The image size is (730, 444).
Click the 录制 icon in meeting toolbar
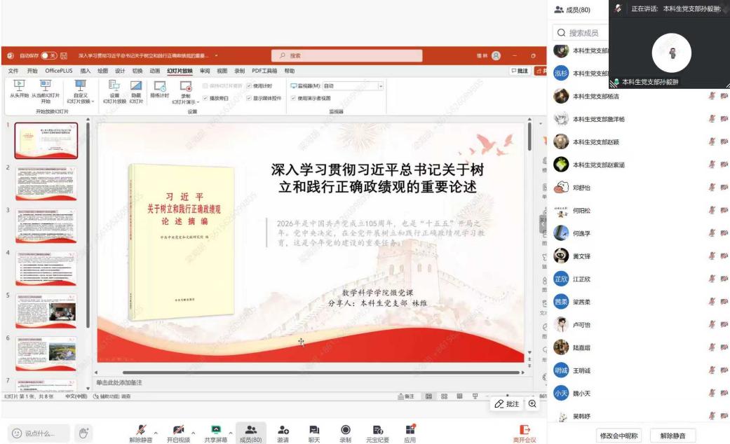coord(345,430)
